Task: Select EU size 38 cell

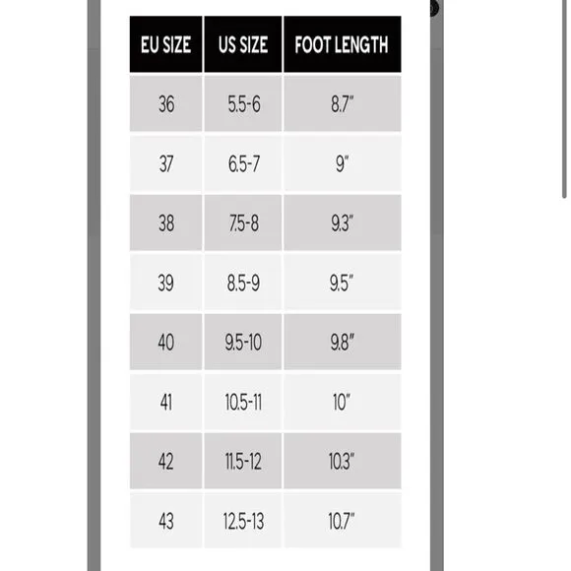Action: pos(165,222)
